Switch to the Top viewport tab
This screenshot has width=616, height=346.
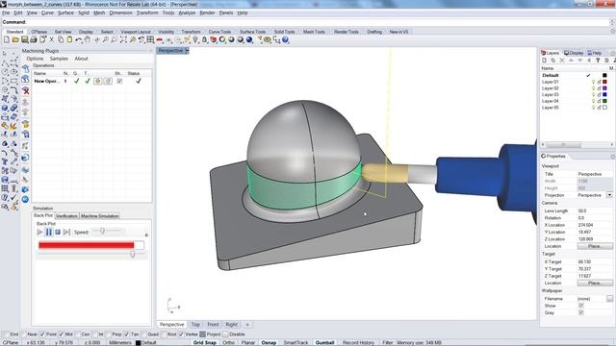(195, 325)
